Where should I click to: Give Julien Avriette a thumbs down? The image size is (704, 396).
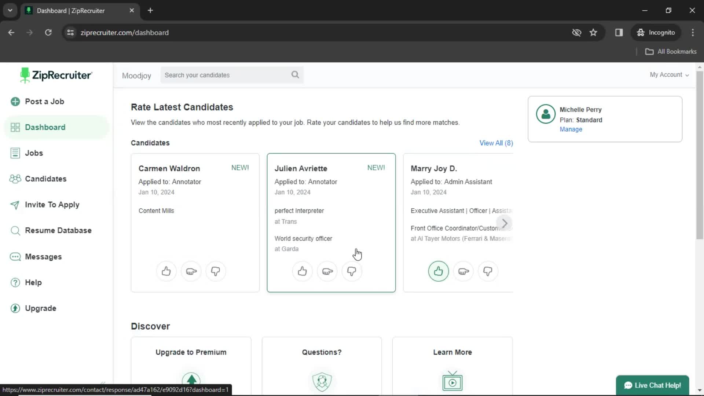pyautogui.click(x=352, y=271)
